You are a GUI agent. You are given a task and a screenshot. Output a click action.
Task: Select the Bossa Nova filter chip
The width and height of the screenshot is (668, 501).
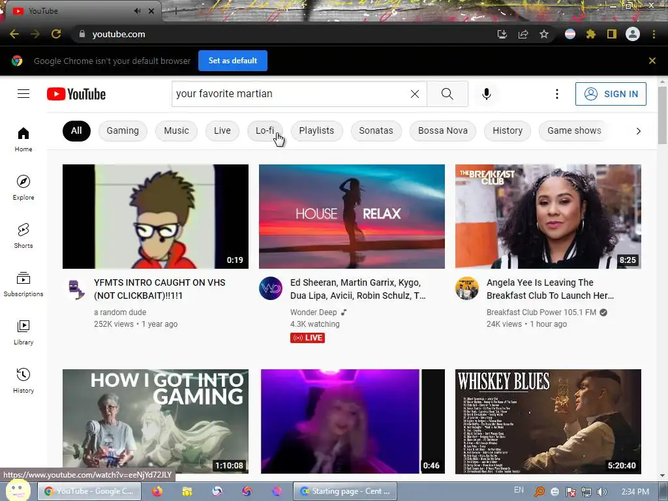point(443,130)
